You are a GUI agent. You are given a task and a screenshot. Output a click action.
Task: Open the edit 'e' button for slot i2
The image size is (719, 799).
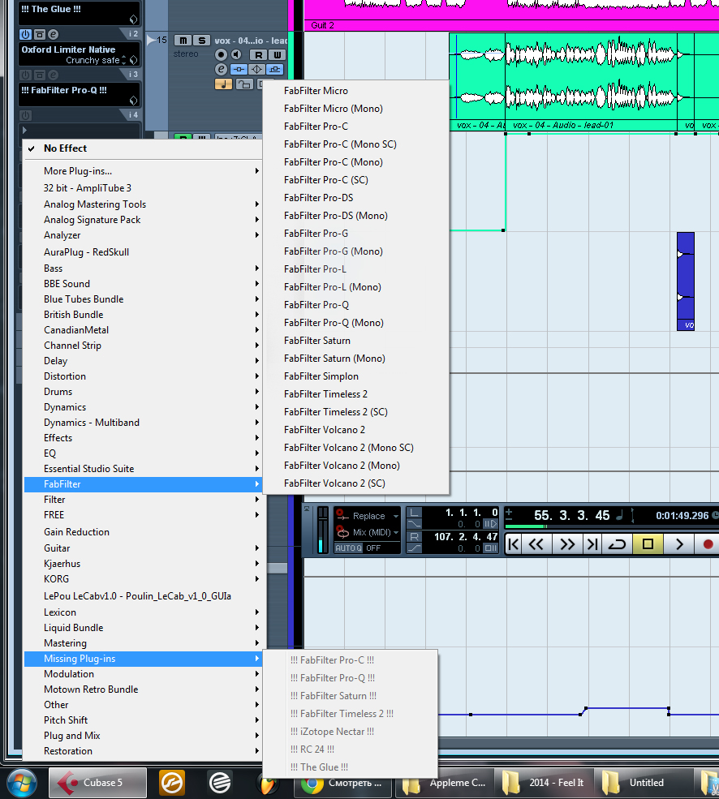point(53,34)
